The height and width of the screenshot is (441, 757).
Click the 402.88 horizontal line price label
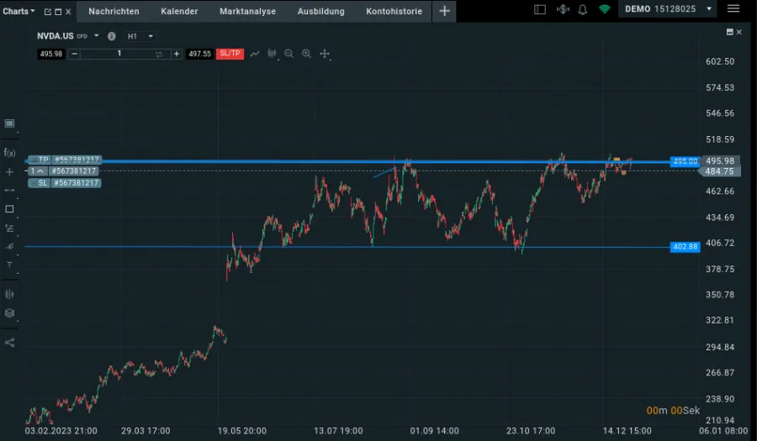[685, 247]
